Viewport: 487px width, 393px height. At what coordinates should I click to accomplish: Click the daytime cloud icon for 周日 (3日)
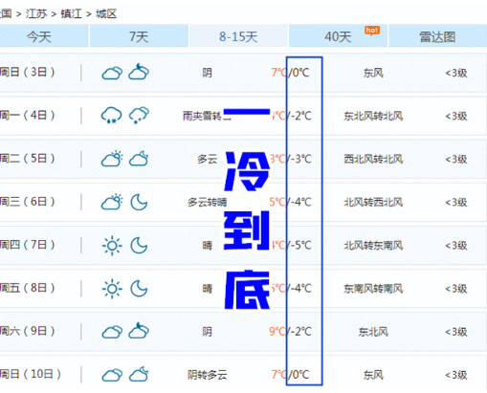click(x=112, y=73)
